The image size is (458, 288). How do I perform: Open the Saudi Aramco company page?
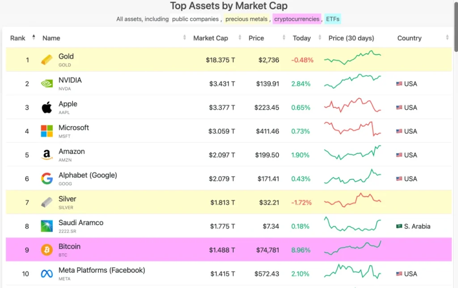(81, 223)
